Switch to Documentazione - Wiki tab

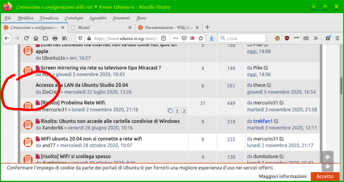pyautogui.click(x=168, y=28)
